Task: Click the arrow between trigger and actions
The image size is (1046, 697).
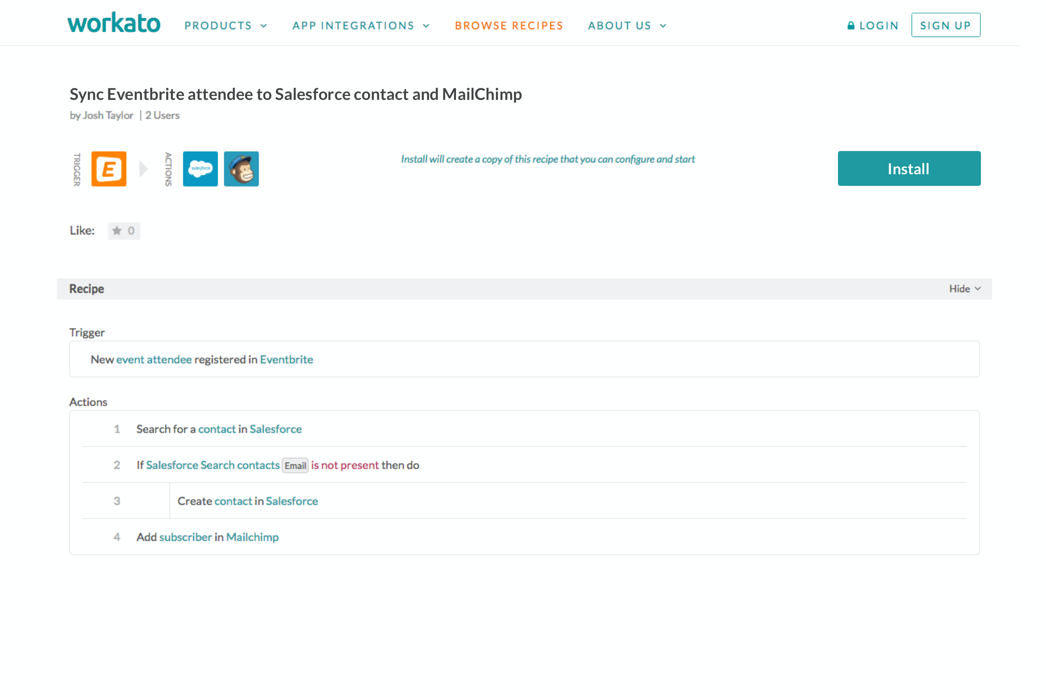Action: tap(143, 169)
